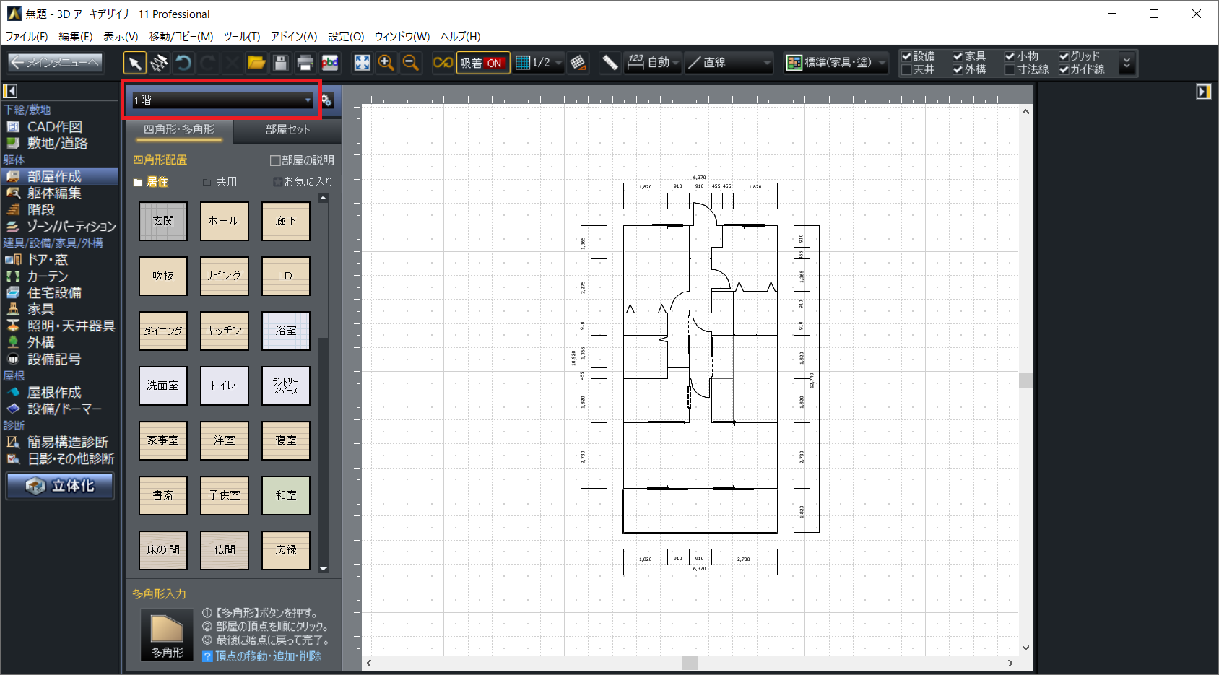Enable the 寸法線 checkbox
The height and width of the screenshot is (675, 1219).
1010,70
